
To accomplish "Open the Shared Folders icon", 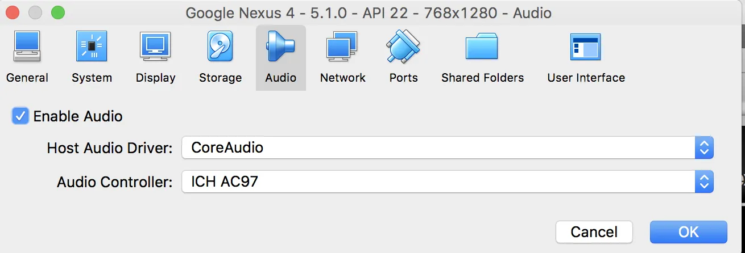I will (482, 47).
